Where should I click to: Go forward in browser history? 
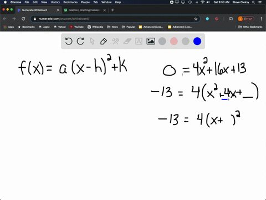pyautogui.click(x=14, y=19)
